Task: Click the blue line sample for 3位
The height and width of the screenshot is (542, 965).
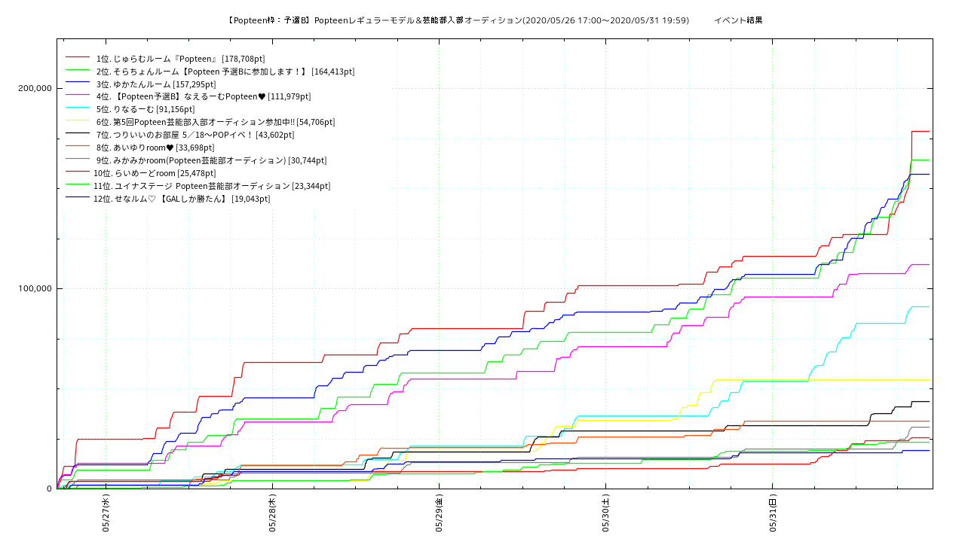Action: [78, 83]
